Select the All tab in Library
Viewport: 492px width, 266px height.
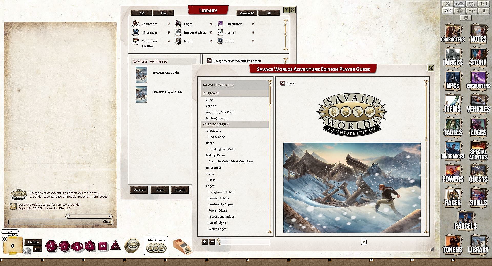269,13
